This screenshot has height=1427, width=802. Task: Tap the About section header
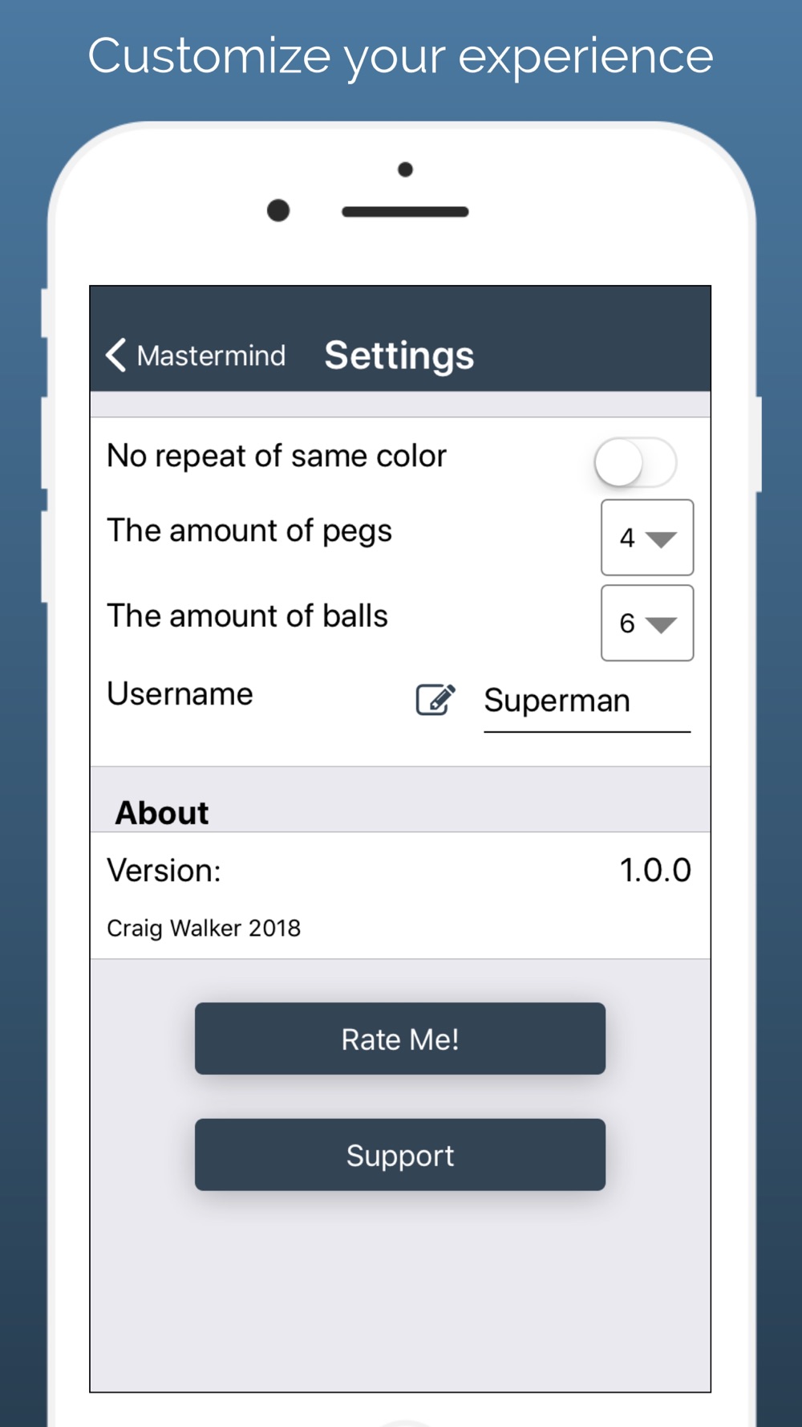[x=162, y=812]
